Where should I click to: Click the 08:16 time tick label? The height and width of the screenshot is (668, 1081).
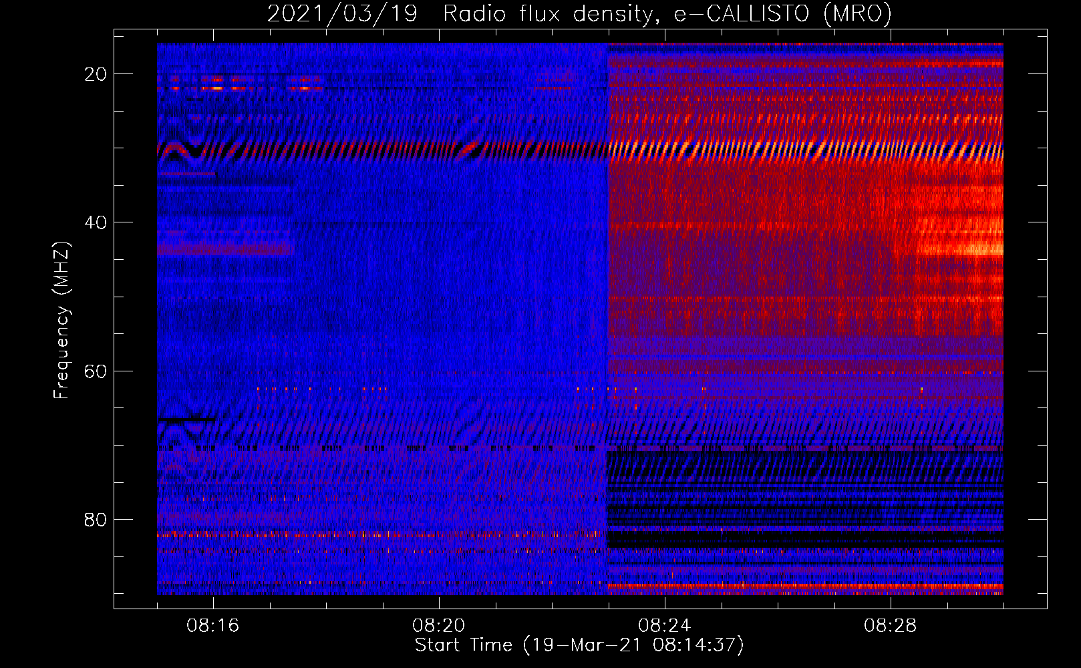[213, 626]
